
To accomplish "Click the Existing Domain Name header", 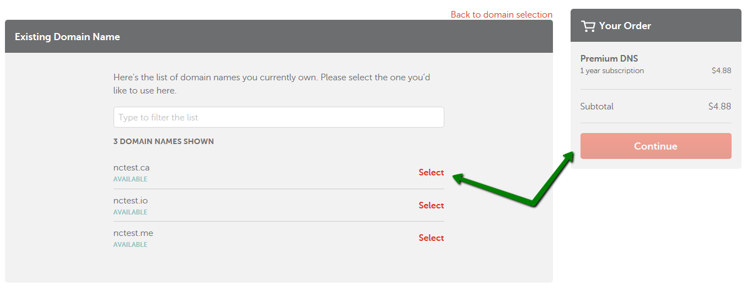I will pos(67,37).
